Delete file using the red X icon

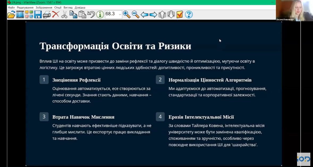[56, 14]
